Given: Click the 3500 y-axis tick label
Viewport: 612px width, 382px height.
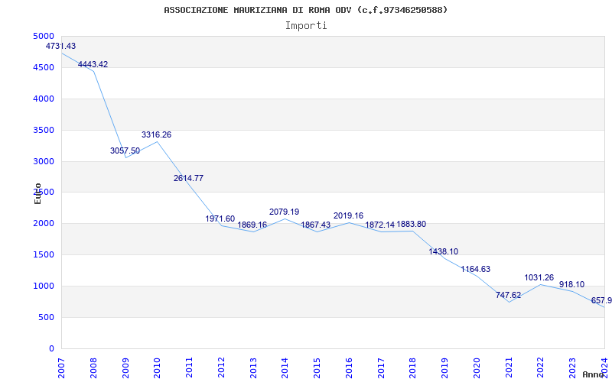Looking at the screenshot, I should pos(44,130).
